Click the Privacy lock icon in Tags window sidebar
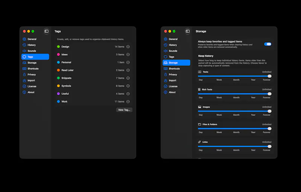Screen dimensions: 301x192 [x=24, y=74]
